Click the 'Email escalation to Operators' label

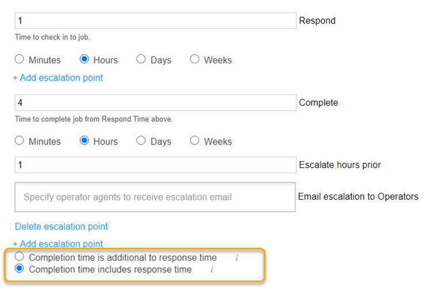(x=358, y=197)
